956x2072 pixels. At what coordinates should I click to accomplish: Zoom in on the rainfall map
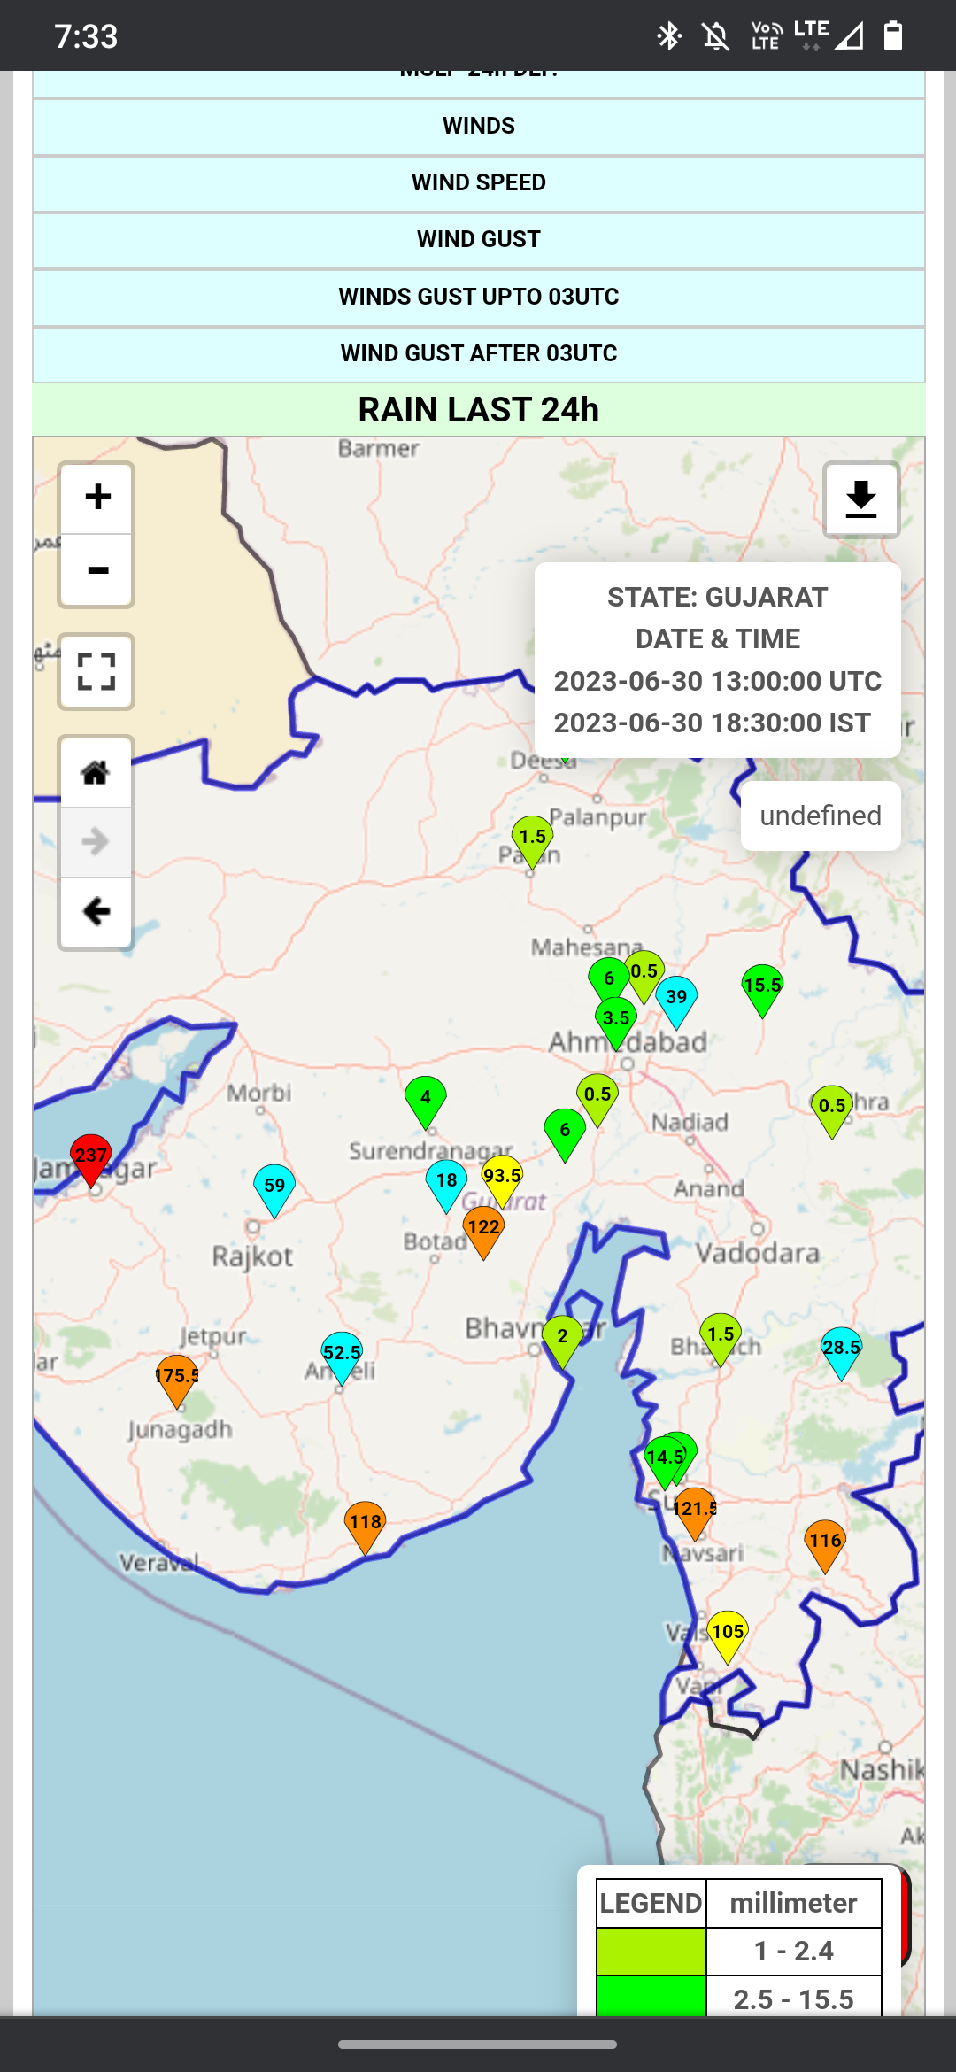click(x=96, y=497)
